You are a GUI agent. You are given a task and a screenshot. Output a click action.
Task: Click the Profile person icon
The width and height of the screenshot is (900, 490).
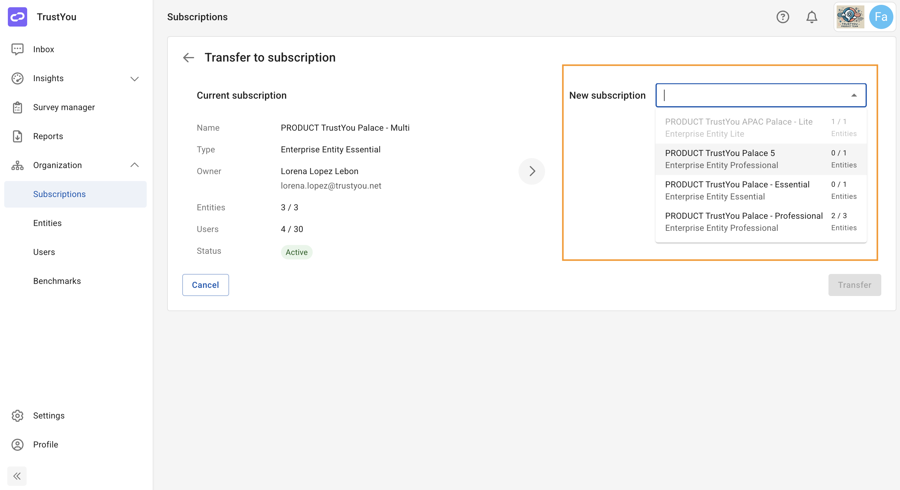[17, 445]
